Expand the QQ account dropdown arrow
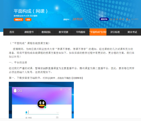Image resolution: width=141 pixels, height=121 pixels. click(57, 113)
